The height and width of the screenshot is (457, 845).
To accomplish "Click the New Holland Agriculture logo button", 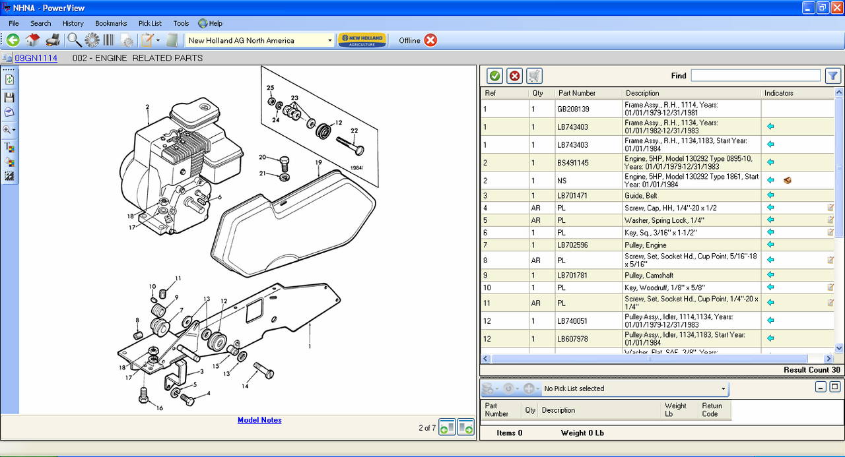I will [362, 40].
